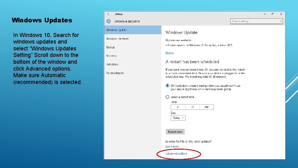Focus the Find a setting search box
298x168 pixels.
(x=257, y=21)
